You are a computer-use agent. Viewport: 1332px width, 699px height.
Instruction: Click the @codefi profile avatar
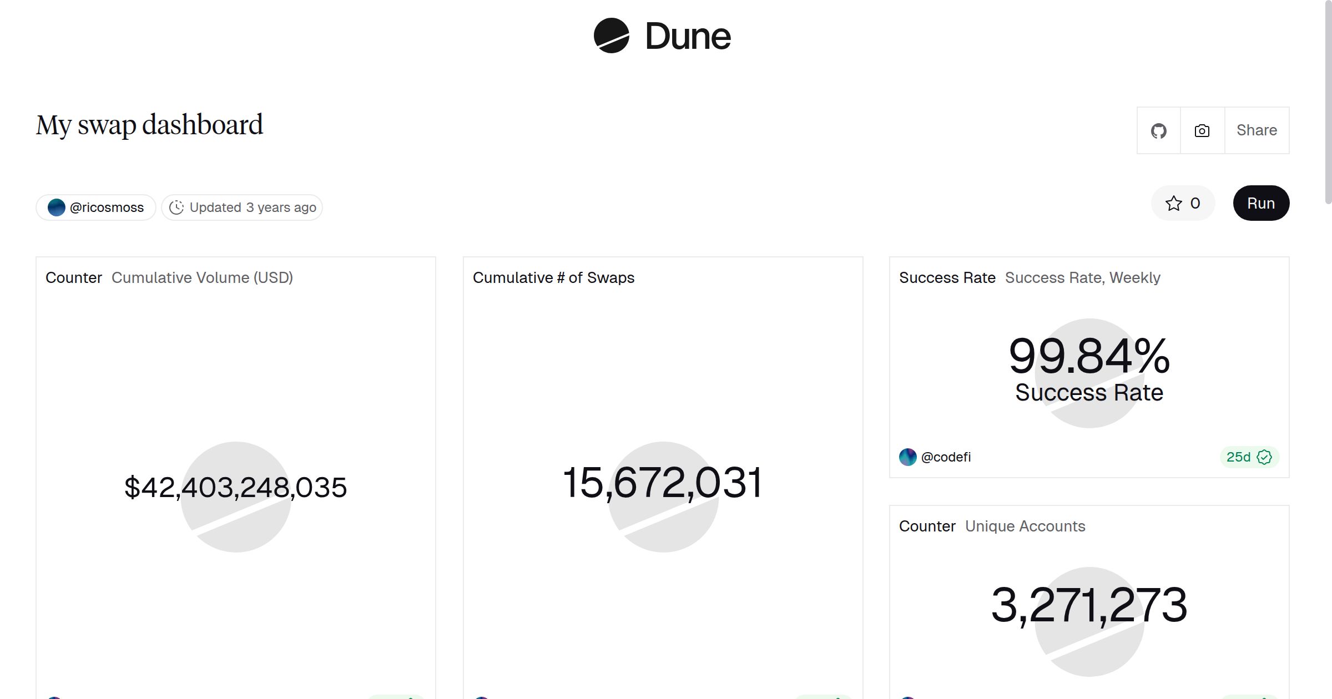point(909,457)
